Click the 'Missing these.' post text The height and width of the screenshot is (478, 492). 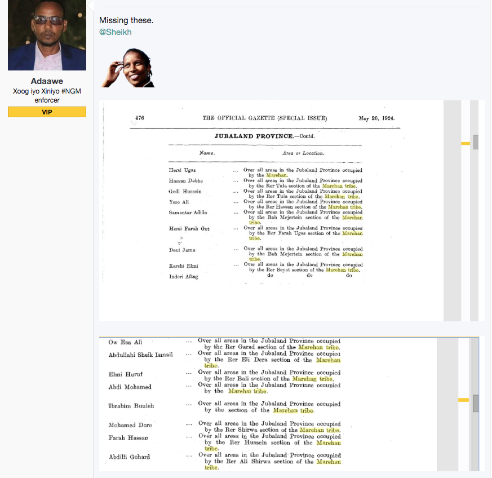(x=126, y=20)
